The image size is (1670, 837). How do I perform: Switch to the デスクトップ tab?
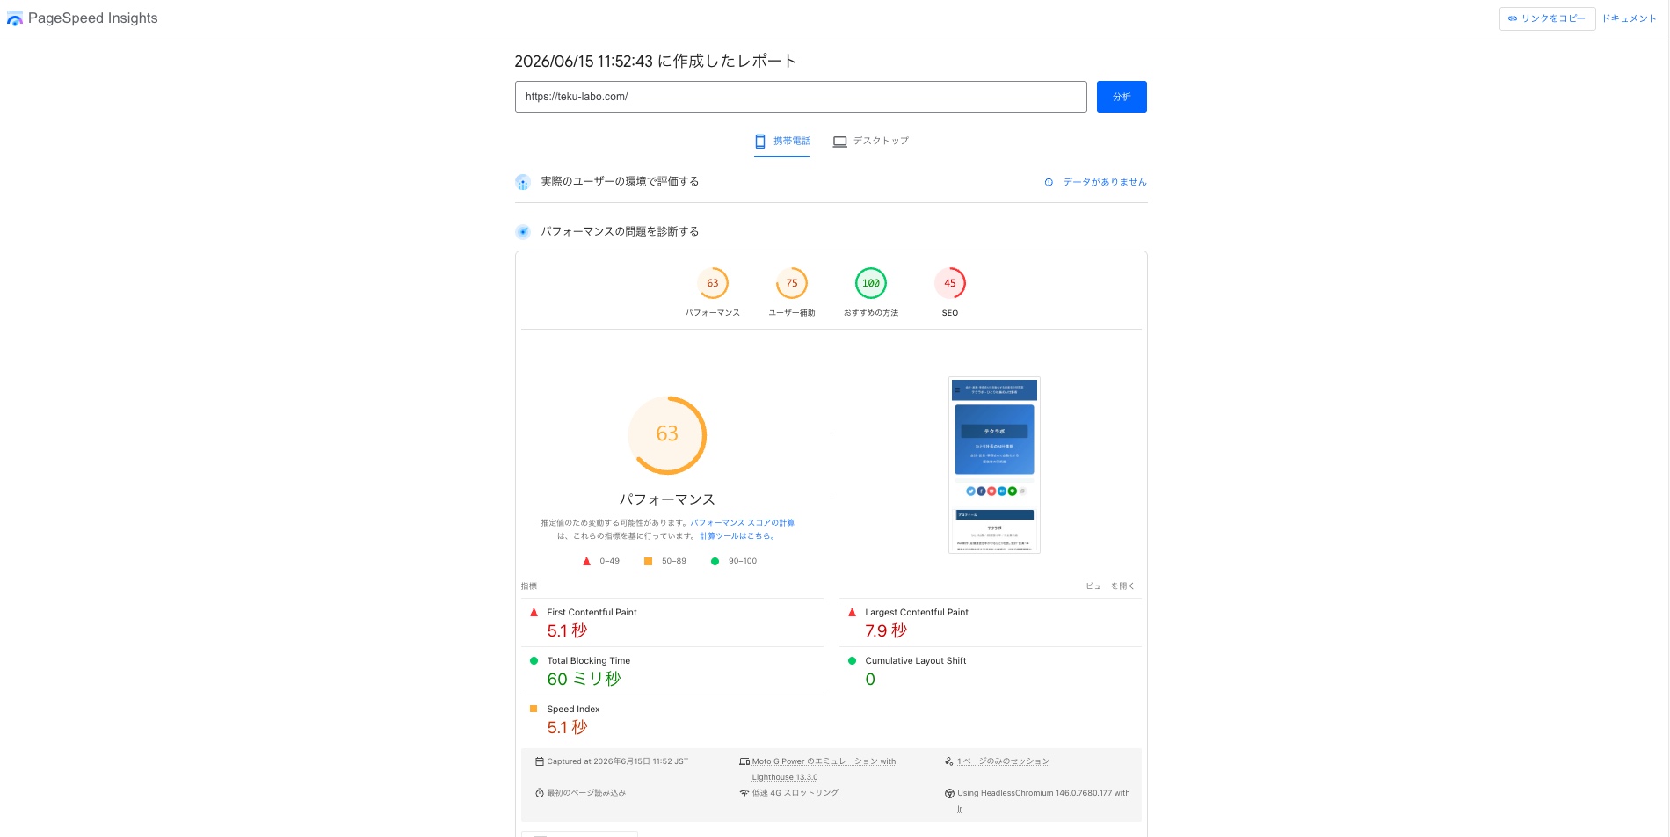coord(871,141)
